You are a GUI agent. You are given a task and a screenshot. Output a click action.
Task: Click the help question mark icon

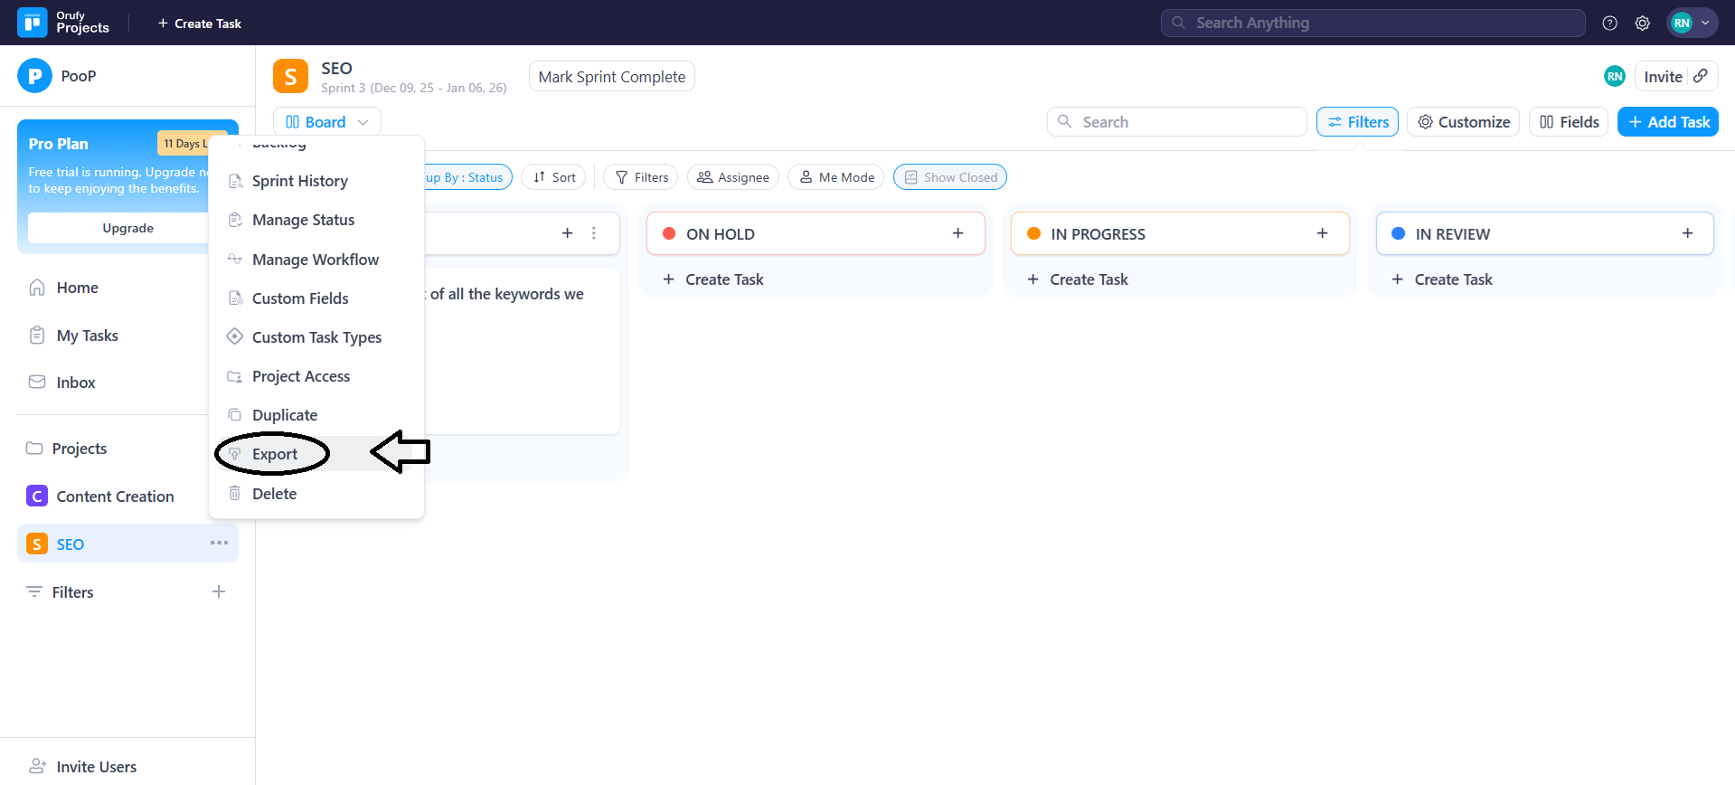[1609, 24]
